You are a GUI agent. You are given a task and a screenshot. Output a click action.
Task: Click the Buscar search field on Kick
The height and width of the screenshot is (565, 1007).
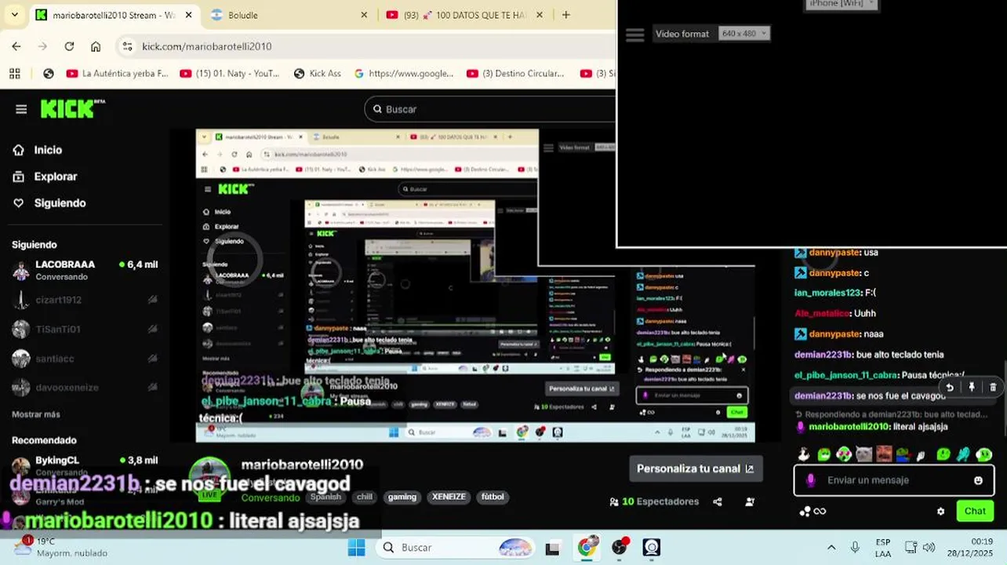[x=490, y=109]
